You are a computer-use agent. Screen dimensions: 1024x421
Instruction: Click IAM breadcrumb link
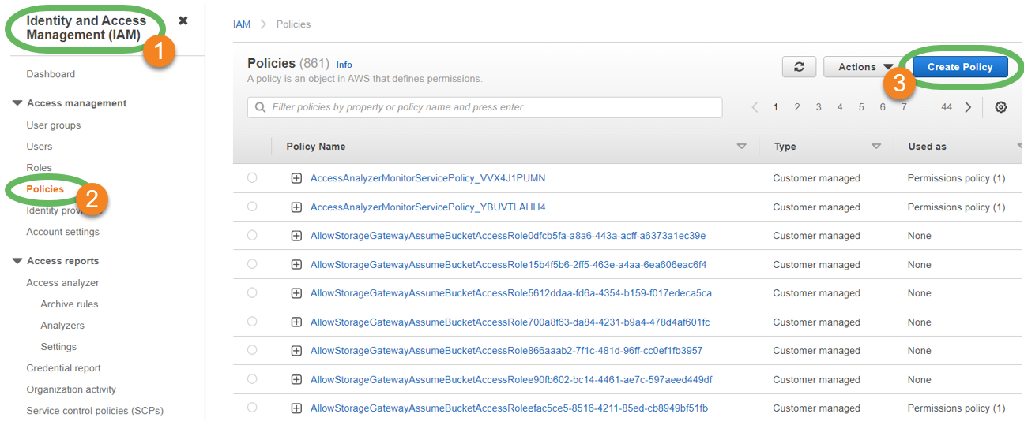pos(242,24)
